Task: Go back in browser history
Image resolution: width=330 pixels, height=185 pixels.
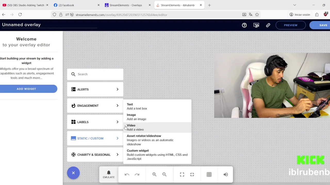Action: click(4, 15)
